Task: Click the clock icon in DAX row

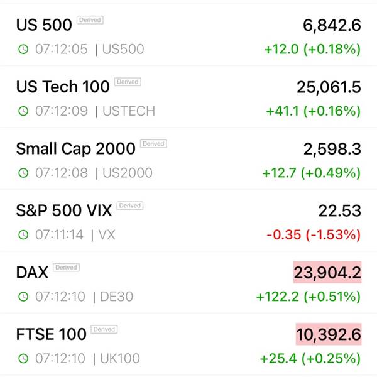Action: 23,297
